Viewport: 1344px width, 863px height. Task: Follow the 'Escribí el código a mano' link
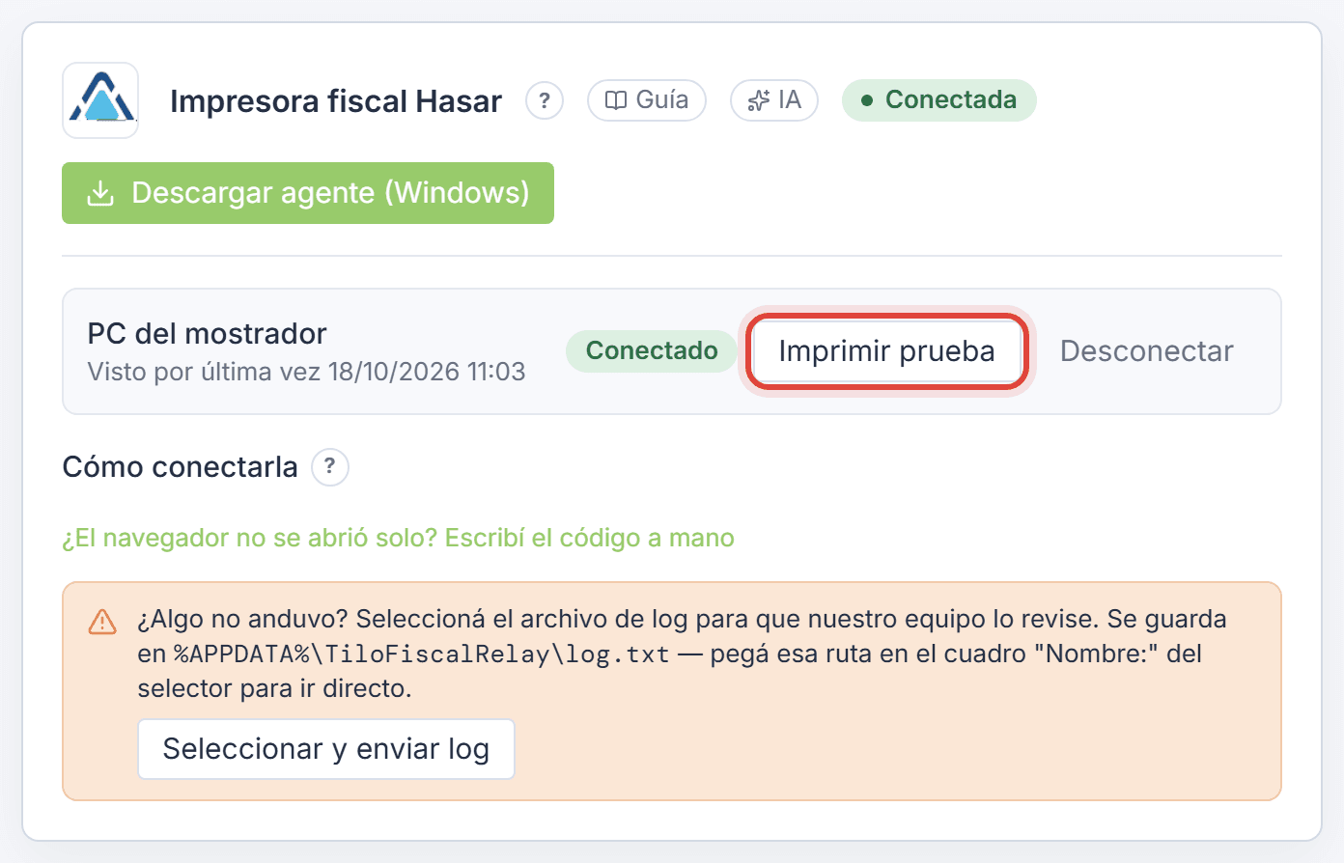click(399, 538)
